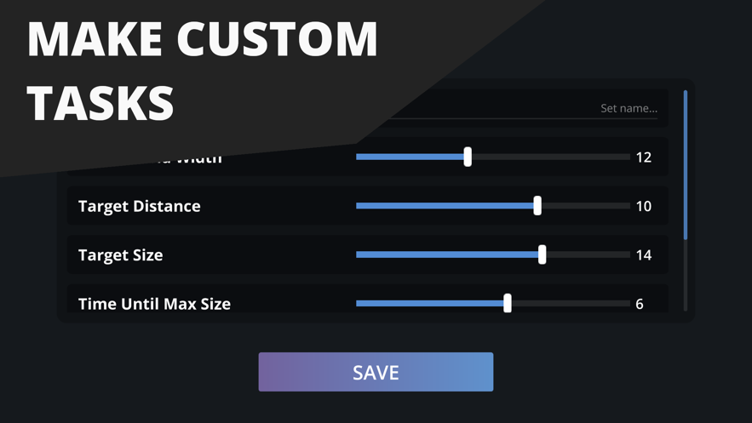
Task: Click the vertical scrollbar thumb in settings panel
Action: [686, 164]
